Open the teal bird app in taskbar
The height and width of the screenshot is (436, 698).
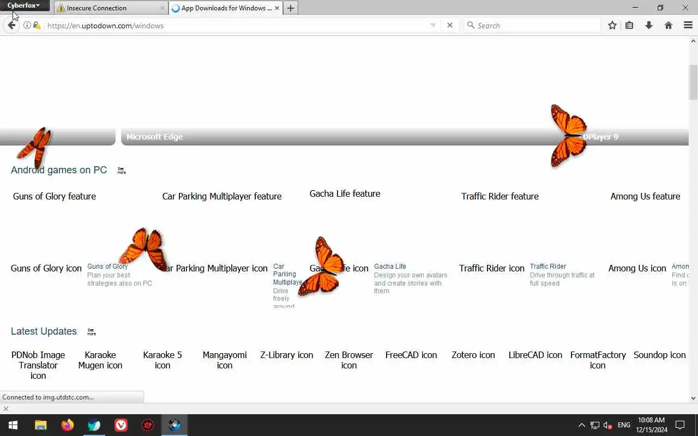click(x=94, y=425)
